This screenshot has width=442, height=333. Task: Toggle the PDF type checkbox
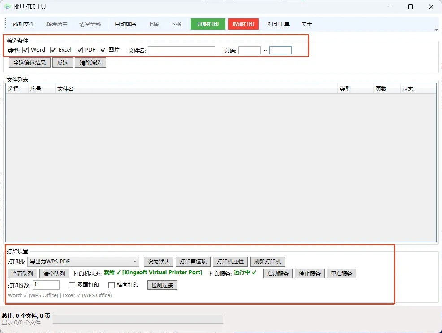coord(80,50)
